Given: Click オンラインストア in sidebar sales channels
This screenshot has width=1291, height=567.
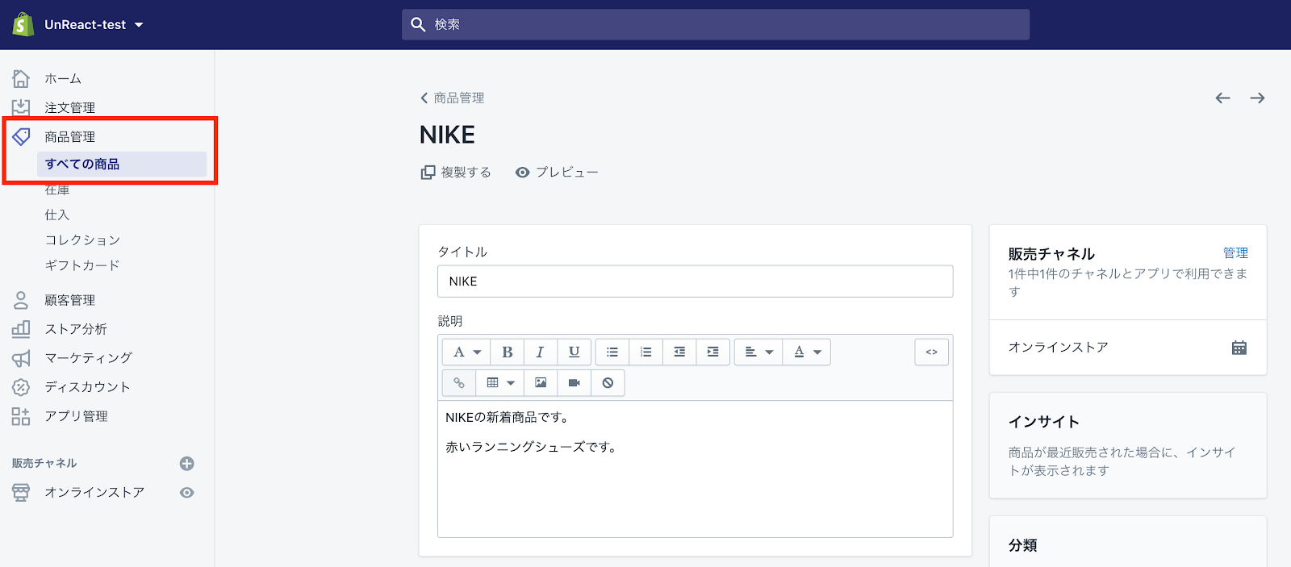Looking at the screenshot, I should [x=94, y=492].
